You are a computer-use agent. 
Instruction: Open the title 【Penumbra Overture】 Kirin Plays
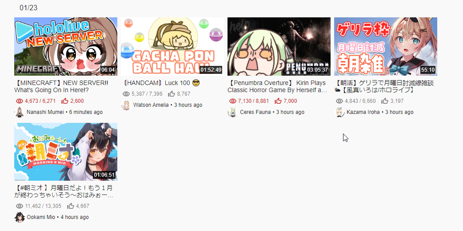click(x=277, y=86)
